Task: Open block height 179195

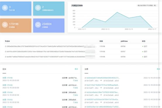Action: [x=8, y=85]
